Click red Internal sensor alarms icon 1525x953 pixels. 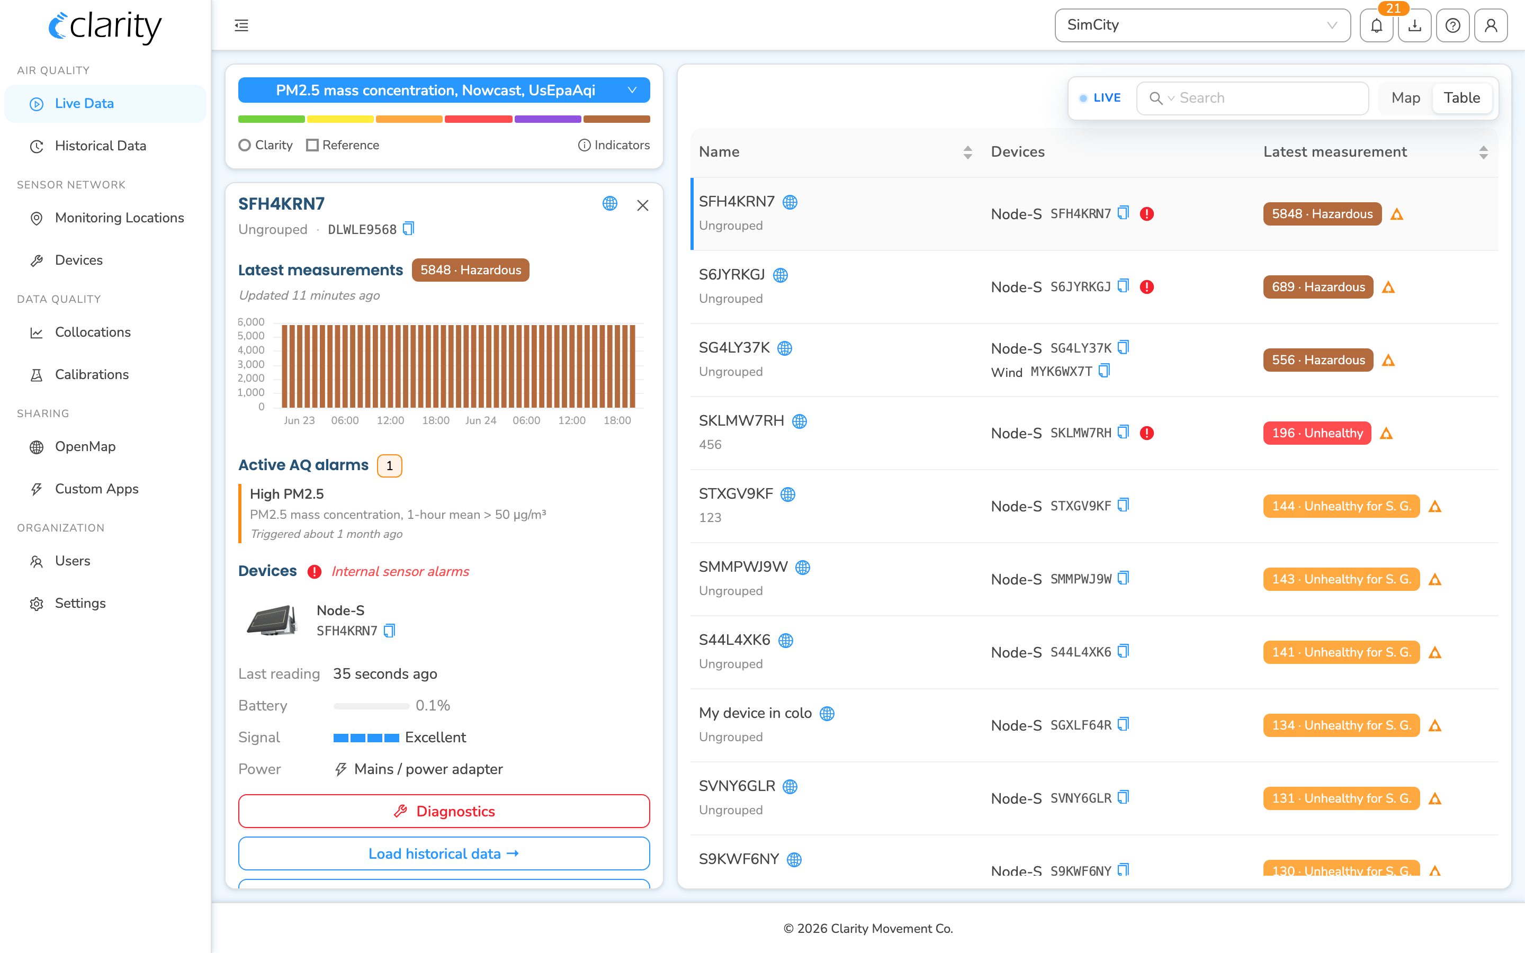tap(315, 572)
